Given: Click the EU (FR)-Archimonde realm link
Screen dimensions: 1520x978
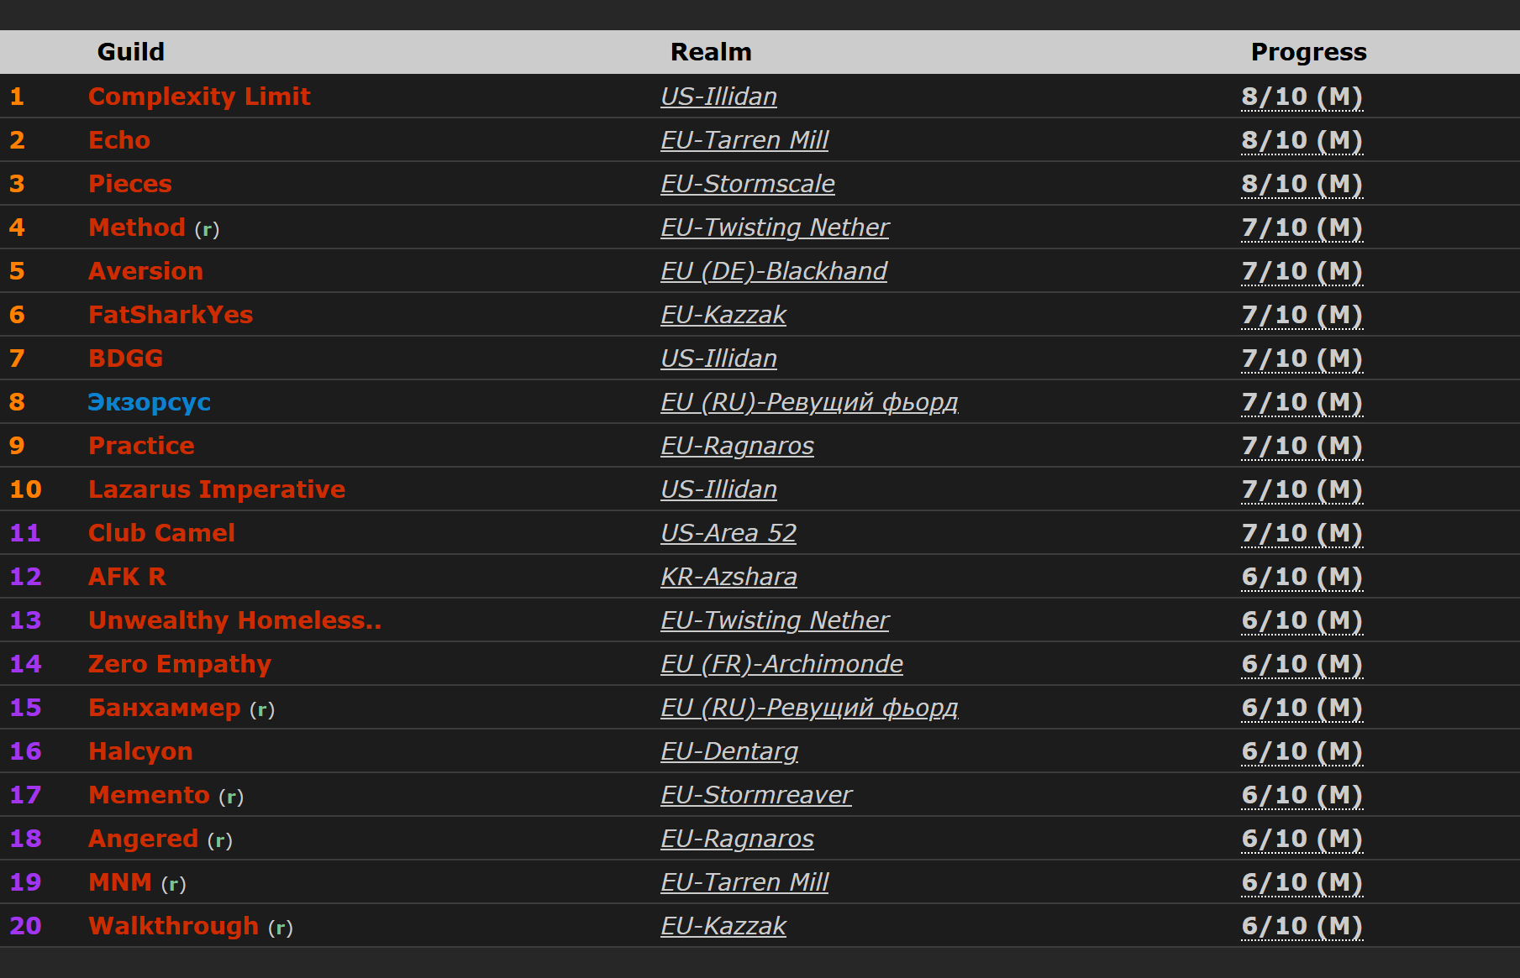Looking at the screenshot, I should (x=781, y=664).
